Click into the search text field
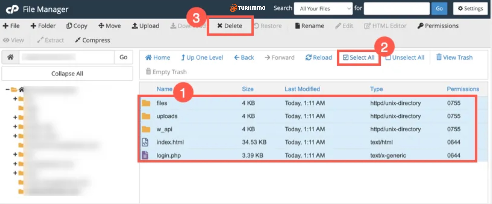The width and height of the screenshot is (492, 204). point(397,9)
